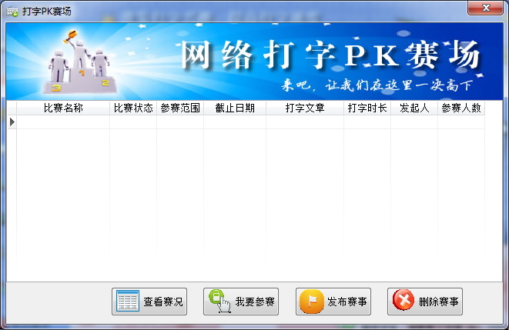Select the first row indicator arrow
The width and height of the screenshot is (509, 330).
click(x=12, y=122)
